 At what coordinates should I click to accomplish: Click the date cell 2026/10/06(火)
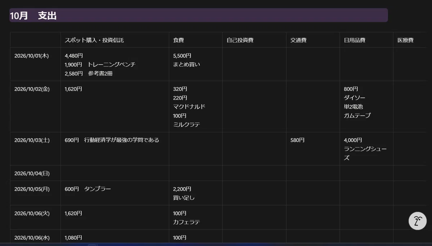[x=32, y=213]
